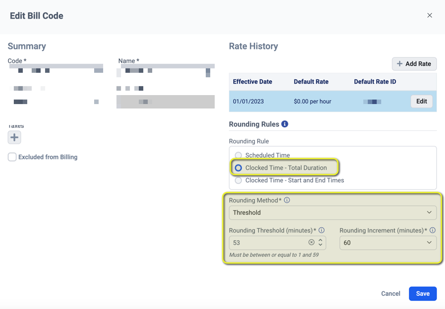Click the plus icon inside Add Rate button

[x=400, y=64]
